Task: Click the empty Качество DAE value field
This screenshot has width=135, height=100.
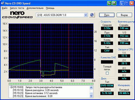Action: click(107, 62)
